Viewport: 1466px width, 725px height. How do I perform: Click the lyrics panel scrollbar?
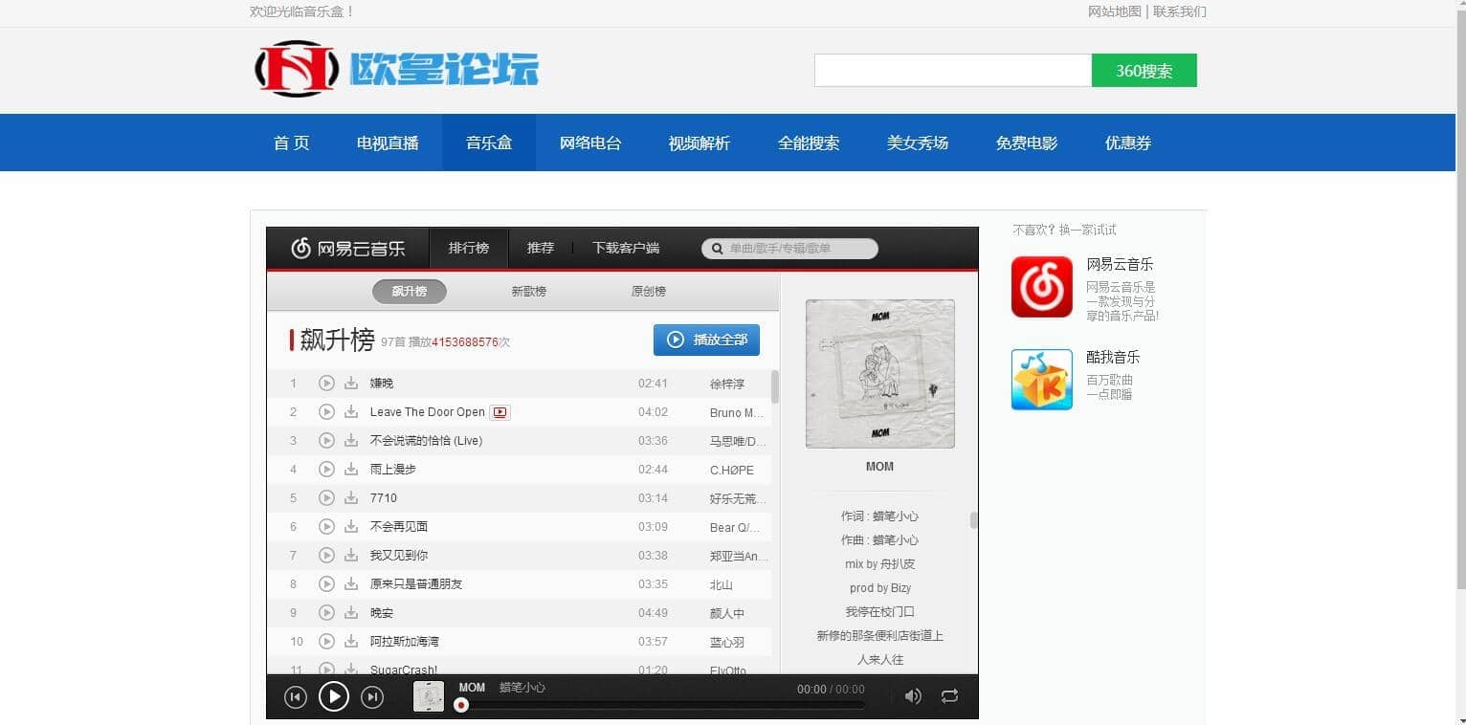[x=974, y=520]
